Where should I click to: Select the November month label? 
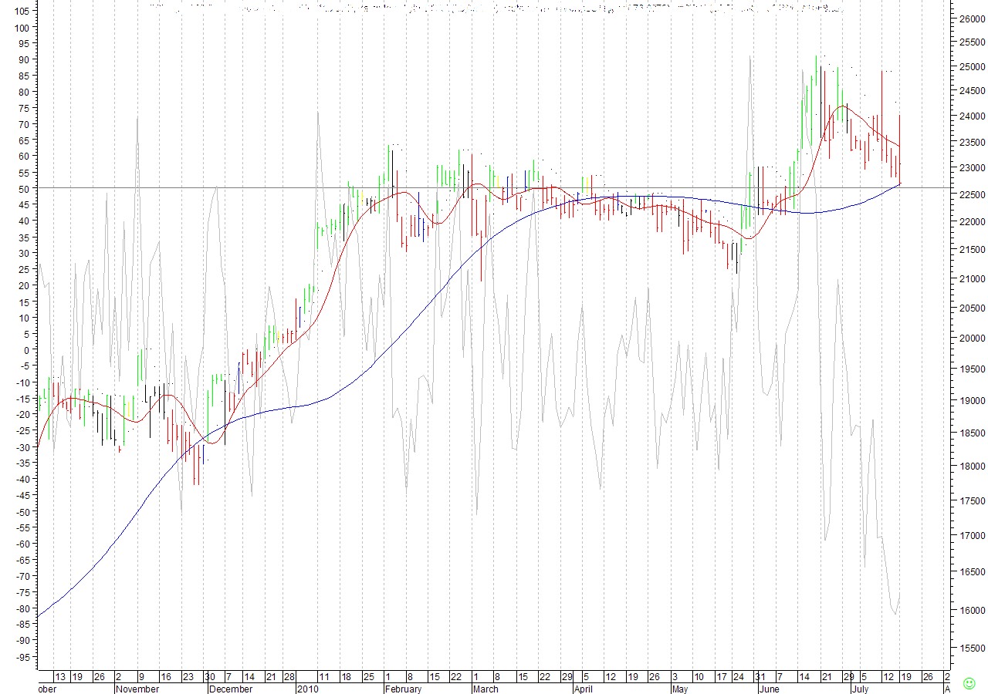[137, 689]
